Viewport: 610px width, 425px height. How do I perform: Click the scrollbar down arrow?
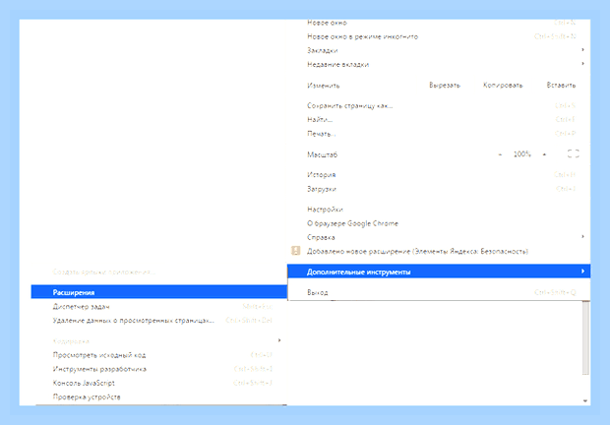coord(585,400)
